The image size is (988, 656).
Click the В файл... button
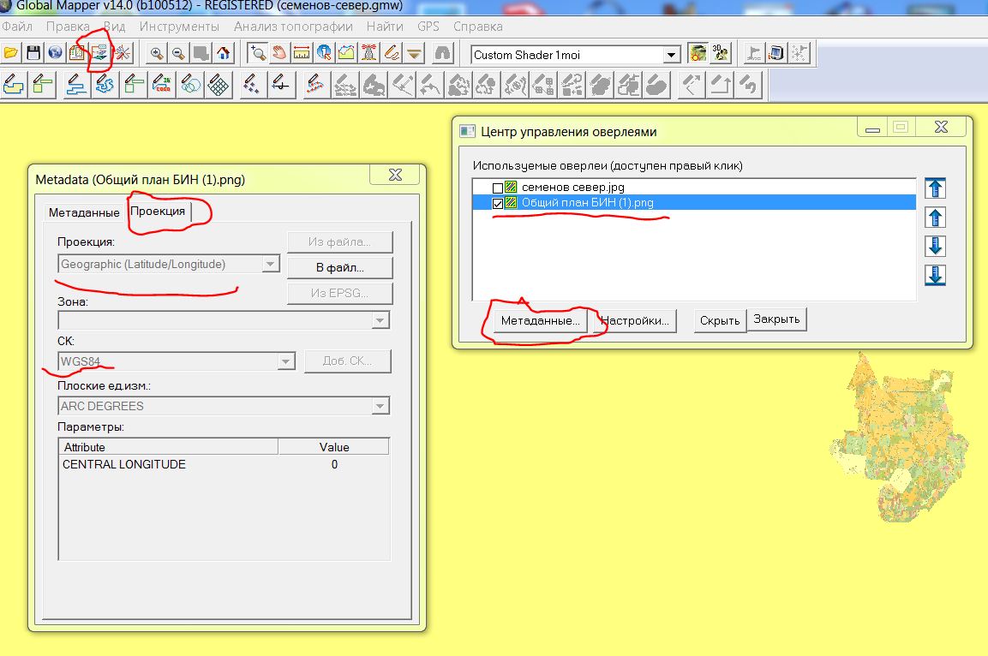point(338,267)
